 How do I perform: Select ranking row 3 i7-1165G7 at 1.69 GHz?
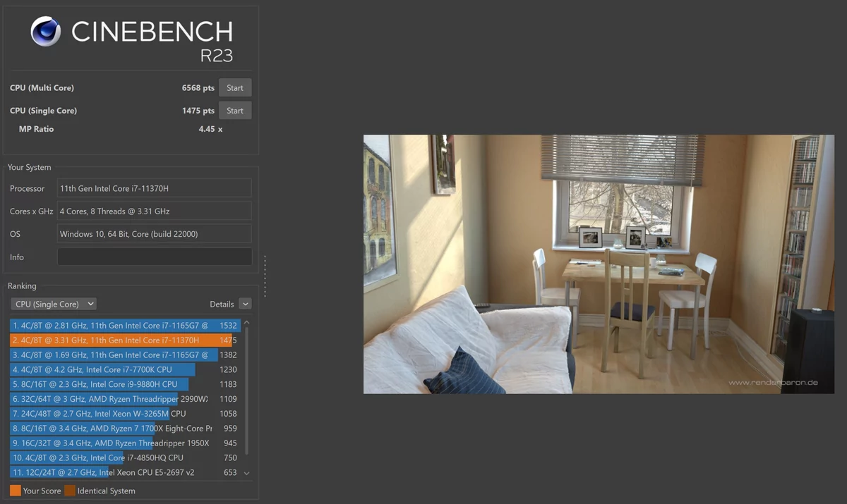[x=124, y=355]
